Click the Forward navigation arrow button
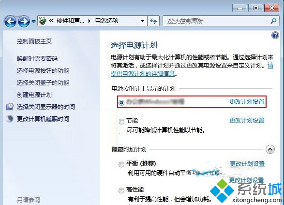The image size is (284, 205). 24,21
